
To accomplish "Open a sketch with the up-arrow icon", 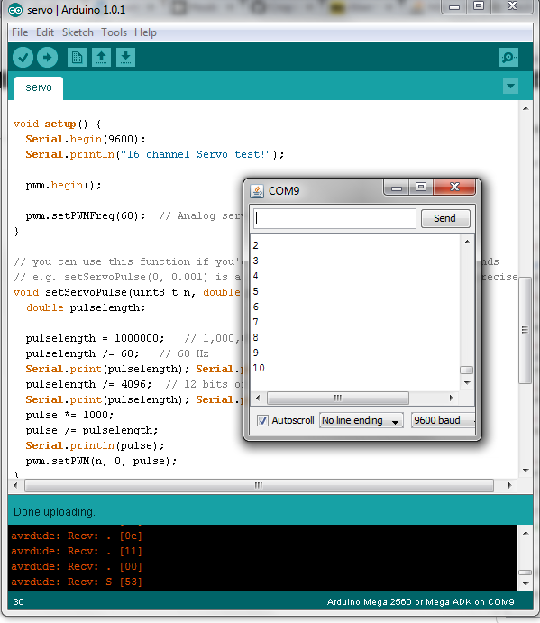I will click(101, 58).
